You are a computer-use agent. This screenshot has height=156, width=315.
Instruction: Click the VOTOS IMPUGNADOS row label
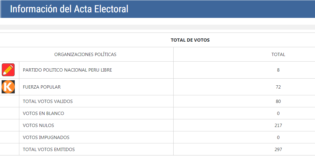pyautogui.click(x=46, y=138)
